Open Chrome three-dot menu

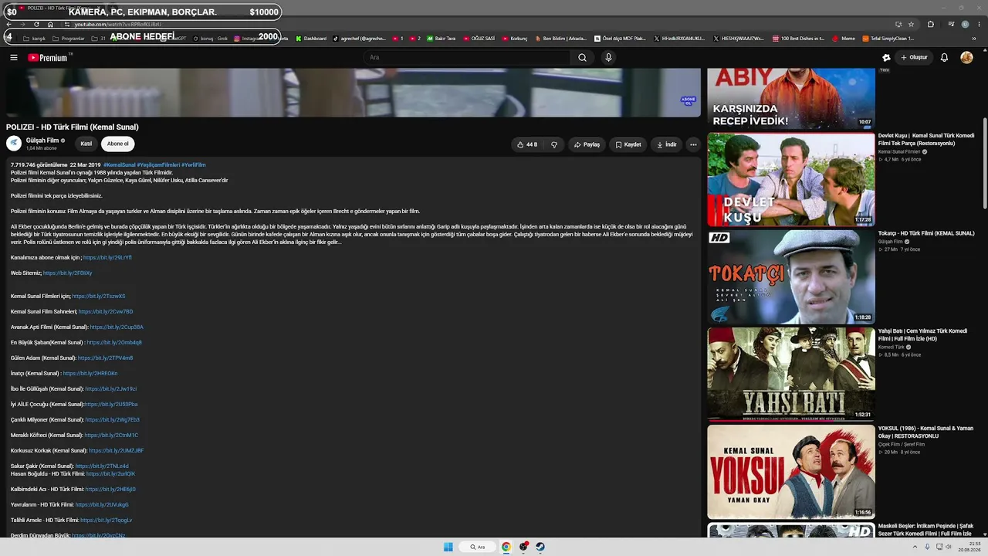point(977,24)
